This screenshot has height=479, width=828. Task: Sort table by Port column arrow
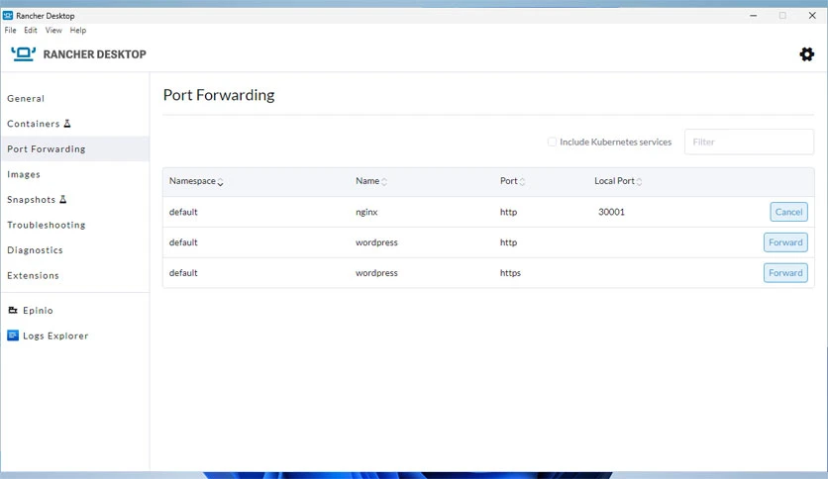522,181
